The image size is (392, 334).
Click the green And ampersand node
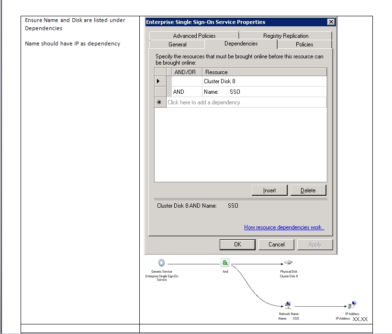tap(225, 263)
